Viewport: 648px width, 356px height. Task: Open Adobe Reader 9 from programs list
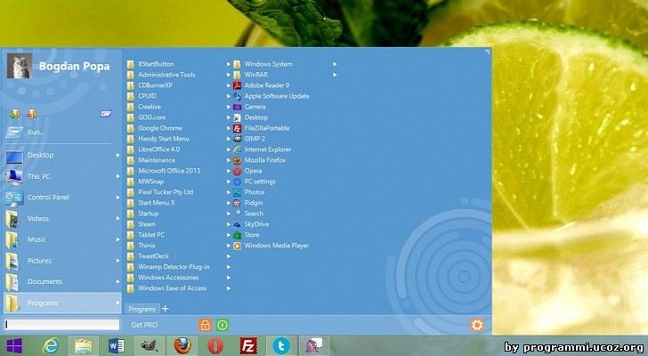[x=266, y=85]
